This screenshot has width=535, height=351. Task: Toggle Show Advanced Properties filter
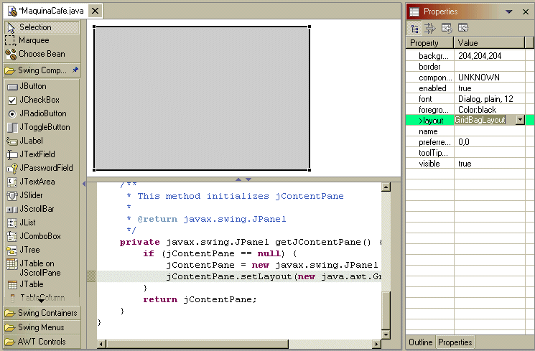430,28
